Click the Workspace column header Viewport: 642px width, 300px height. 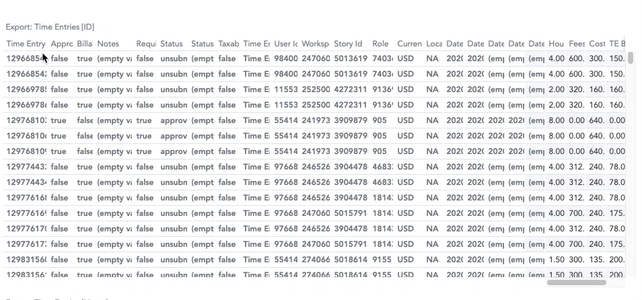[315, 44]
